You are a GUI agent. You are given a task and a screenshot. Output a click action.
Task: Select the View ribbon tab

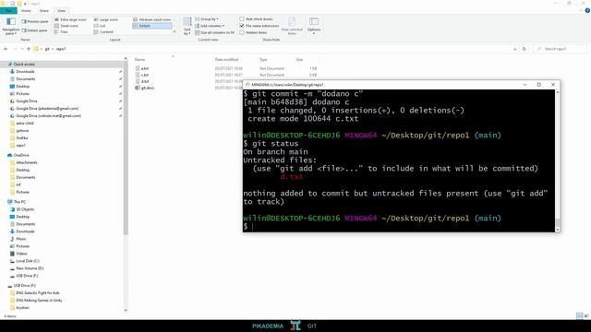click(x=62, y=10)
